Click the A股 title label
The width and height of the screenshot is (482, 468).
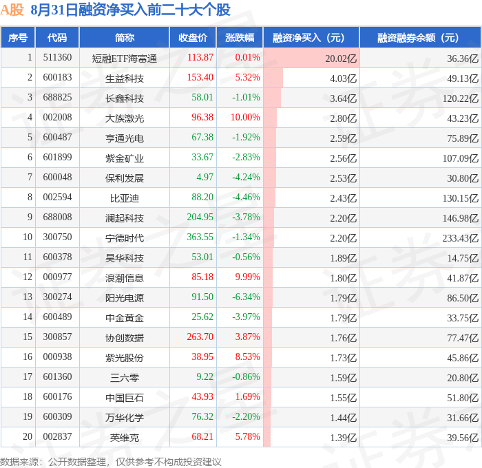pyautogui.click(x=12, y=10)
